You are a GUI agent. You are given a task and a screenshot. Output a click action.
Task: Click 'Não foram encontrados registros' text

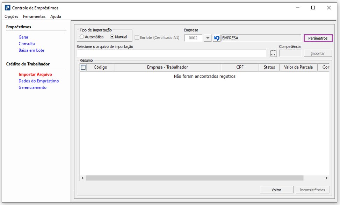[x=204, y=77]
